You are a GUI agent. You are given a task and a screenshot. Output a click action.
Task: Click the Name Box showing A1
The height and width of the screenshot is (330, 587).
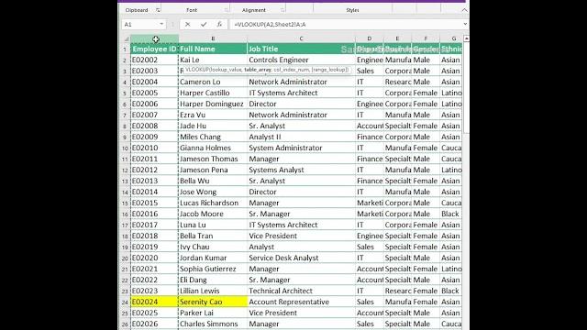140,25
